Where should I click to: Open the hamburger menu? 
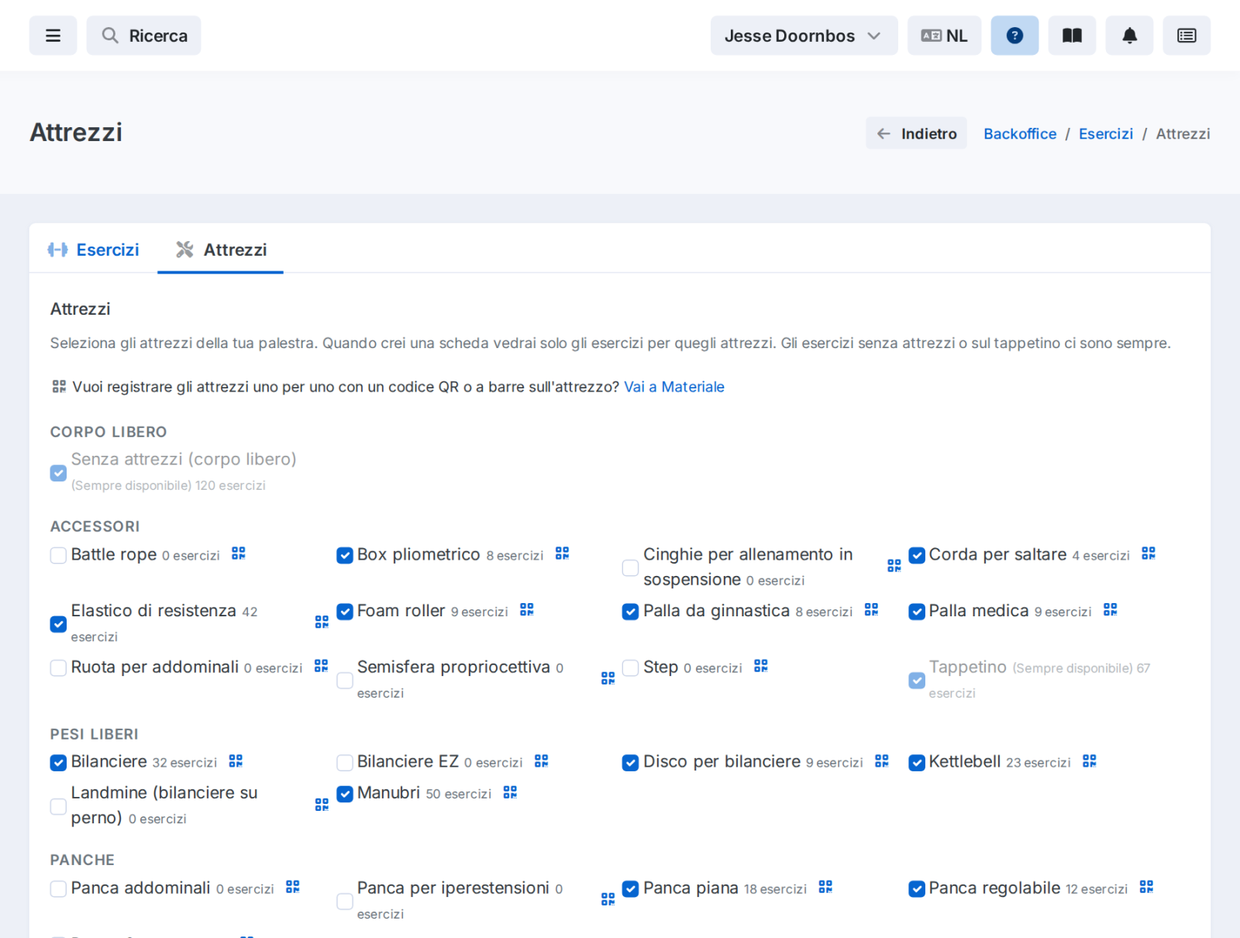(53, 36)
